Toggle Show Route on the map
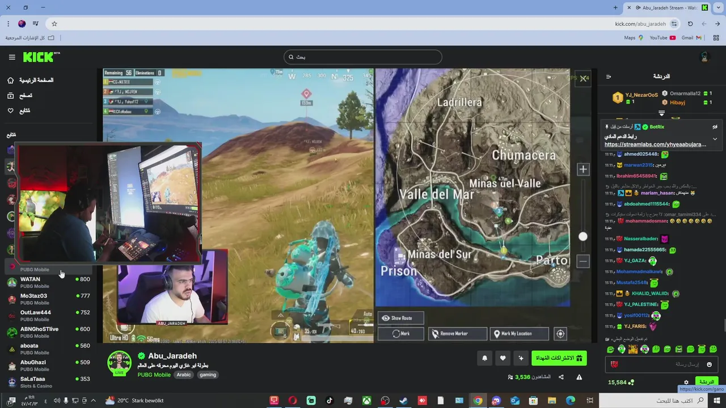This screenshot has width=726, height=408. (x=400, y=318)
